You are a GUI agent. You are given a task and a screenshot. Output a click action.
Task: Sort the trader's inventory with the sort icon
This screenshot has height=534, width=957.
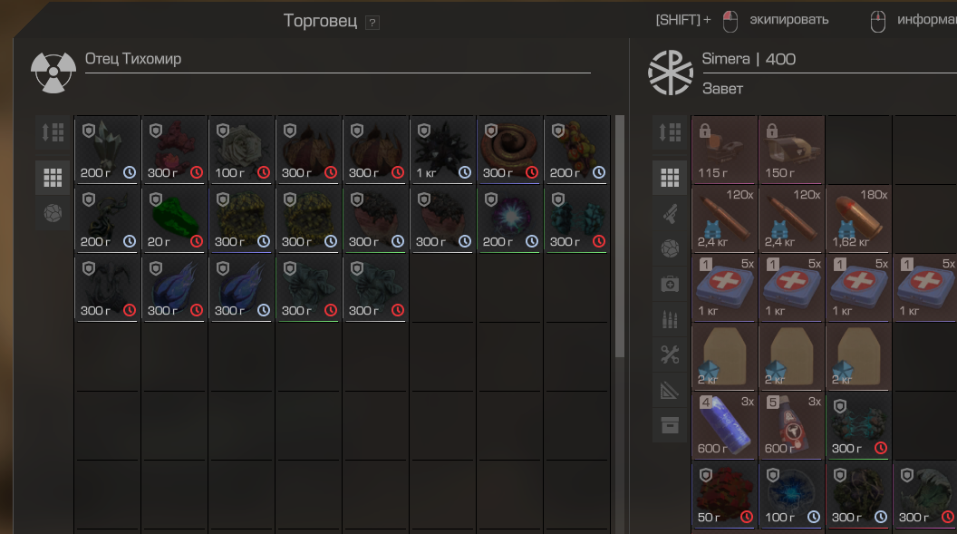53,132
